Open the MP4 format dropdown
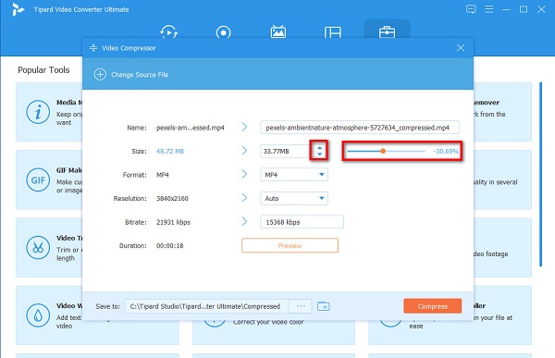This screenshot has width=555, height=358. [294, 175]
